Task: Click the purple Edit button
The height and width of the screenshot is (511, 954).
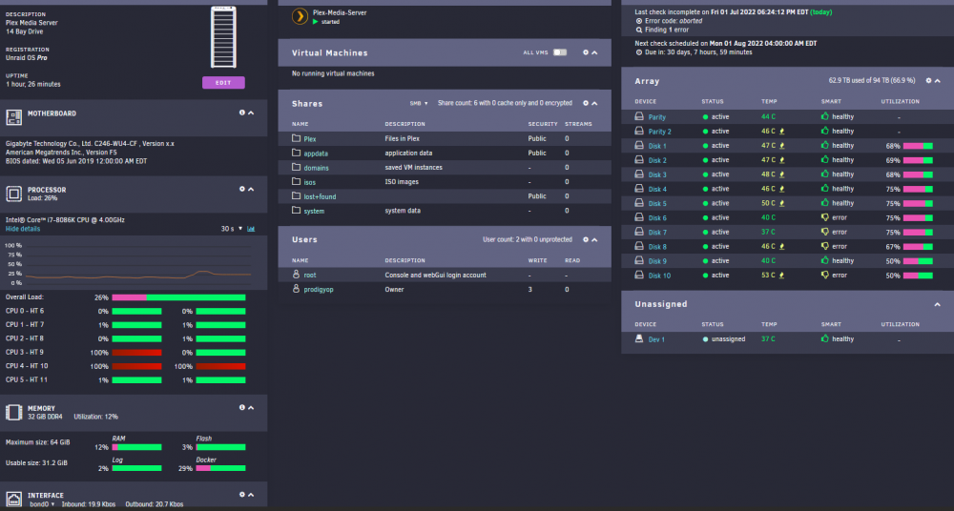Action: pos(223,83)
